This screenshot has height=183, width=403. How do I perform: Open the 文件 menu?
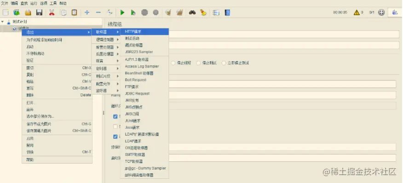pos(5,3)
